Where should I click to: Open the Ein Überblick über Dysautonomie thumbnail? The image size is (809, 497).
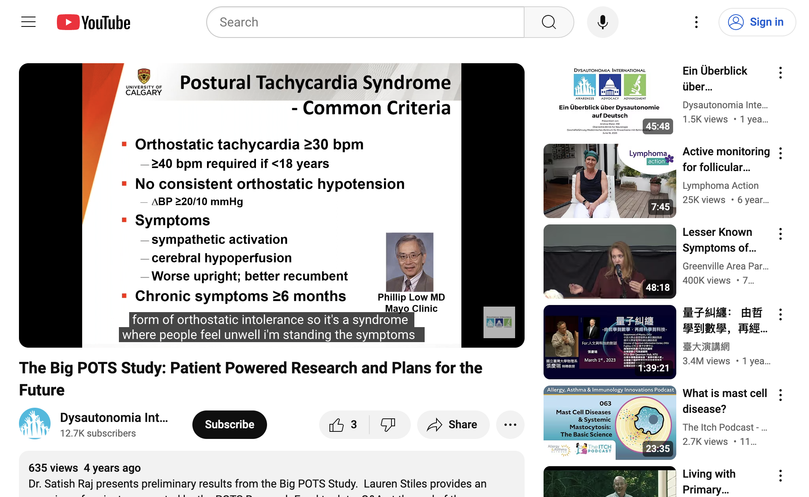pos(610,100)
